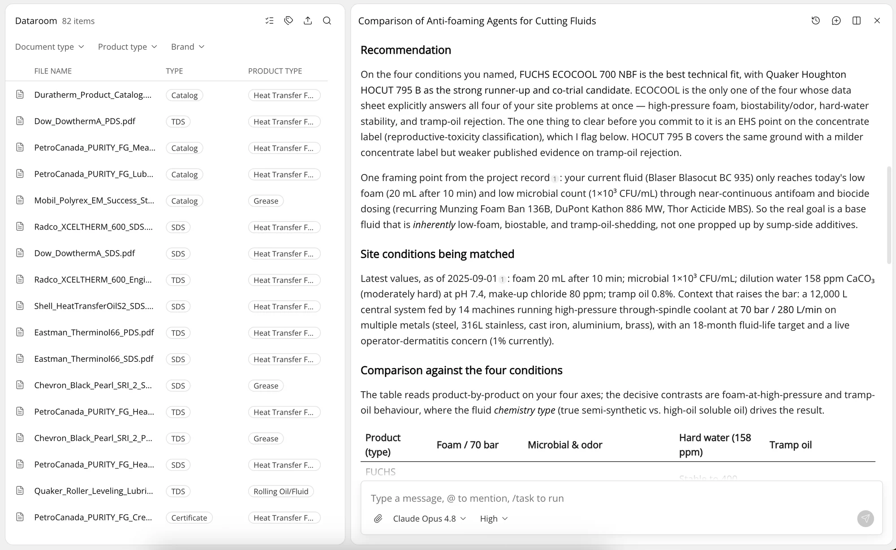Toggle the split panel layout icon

point(857,21)
